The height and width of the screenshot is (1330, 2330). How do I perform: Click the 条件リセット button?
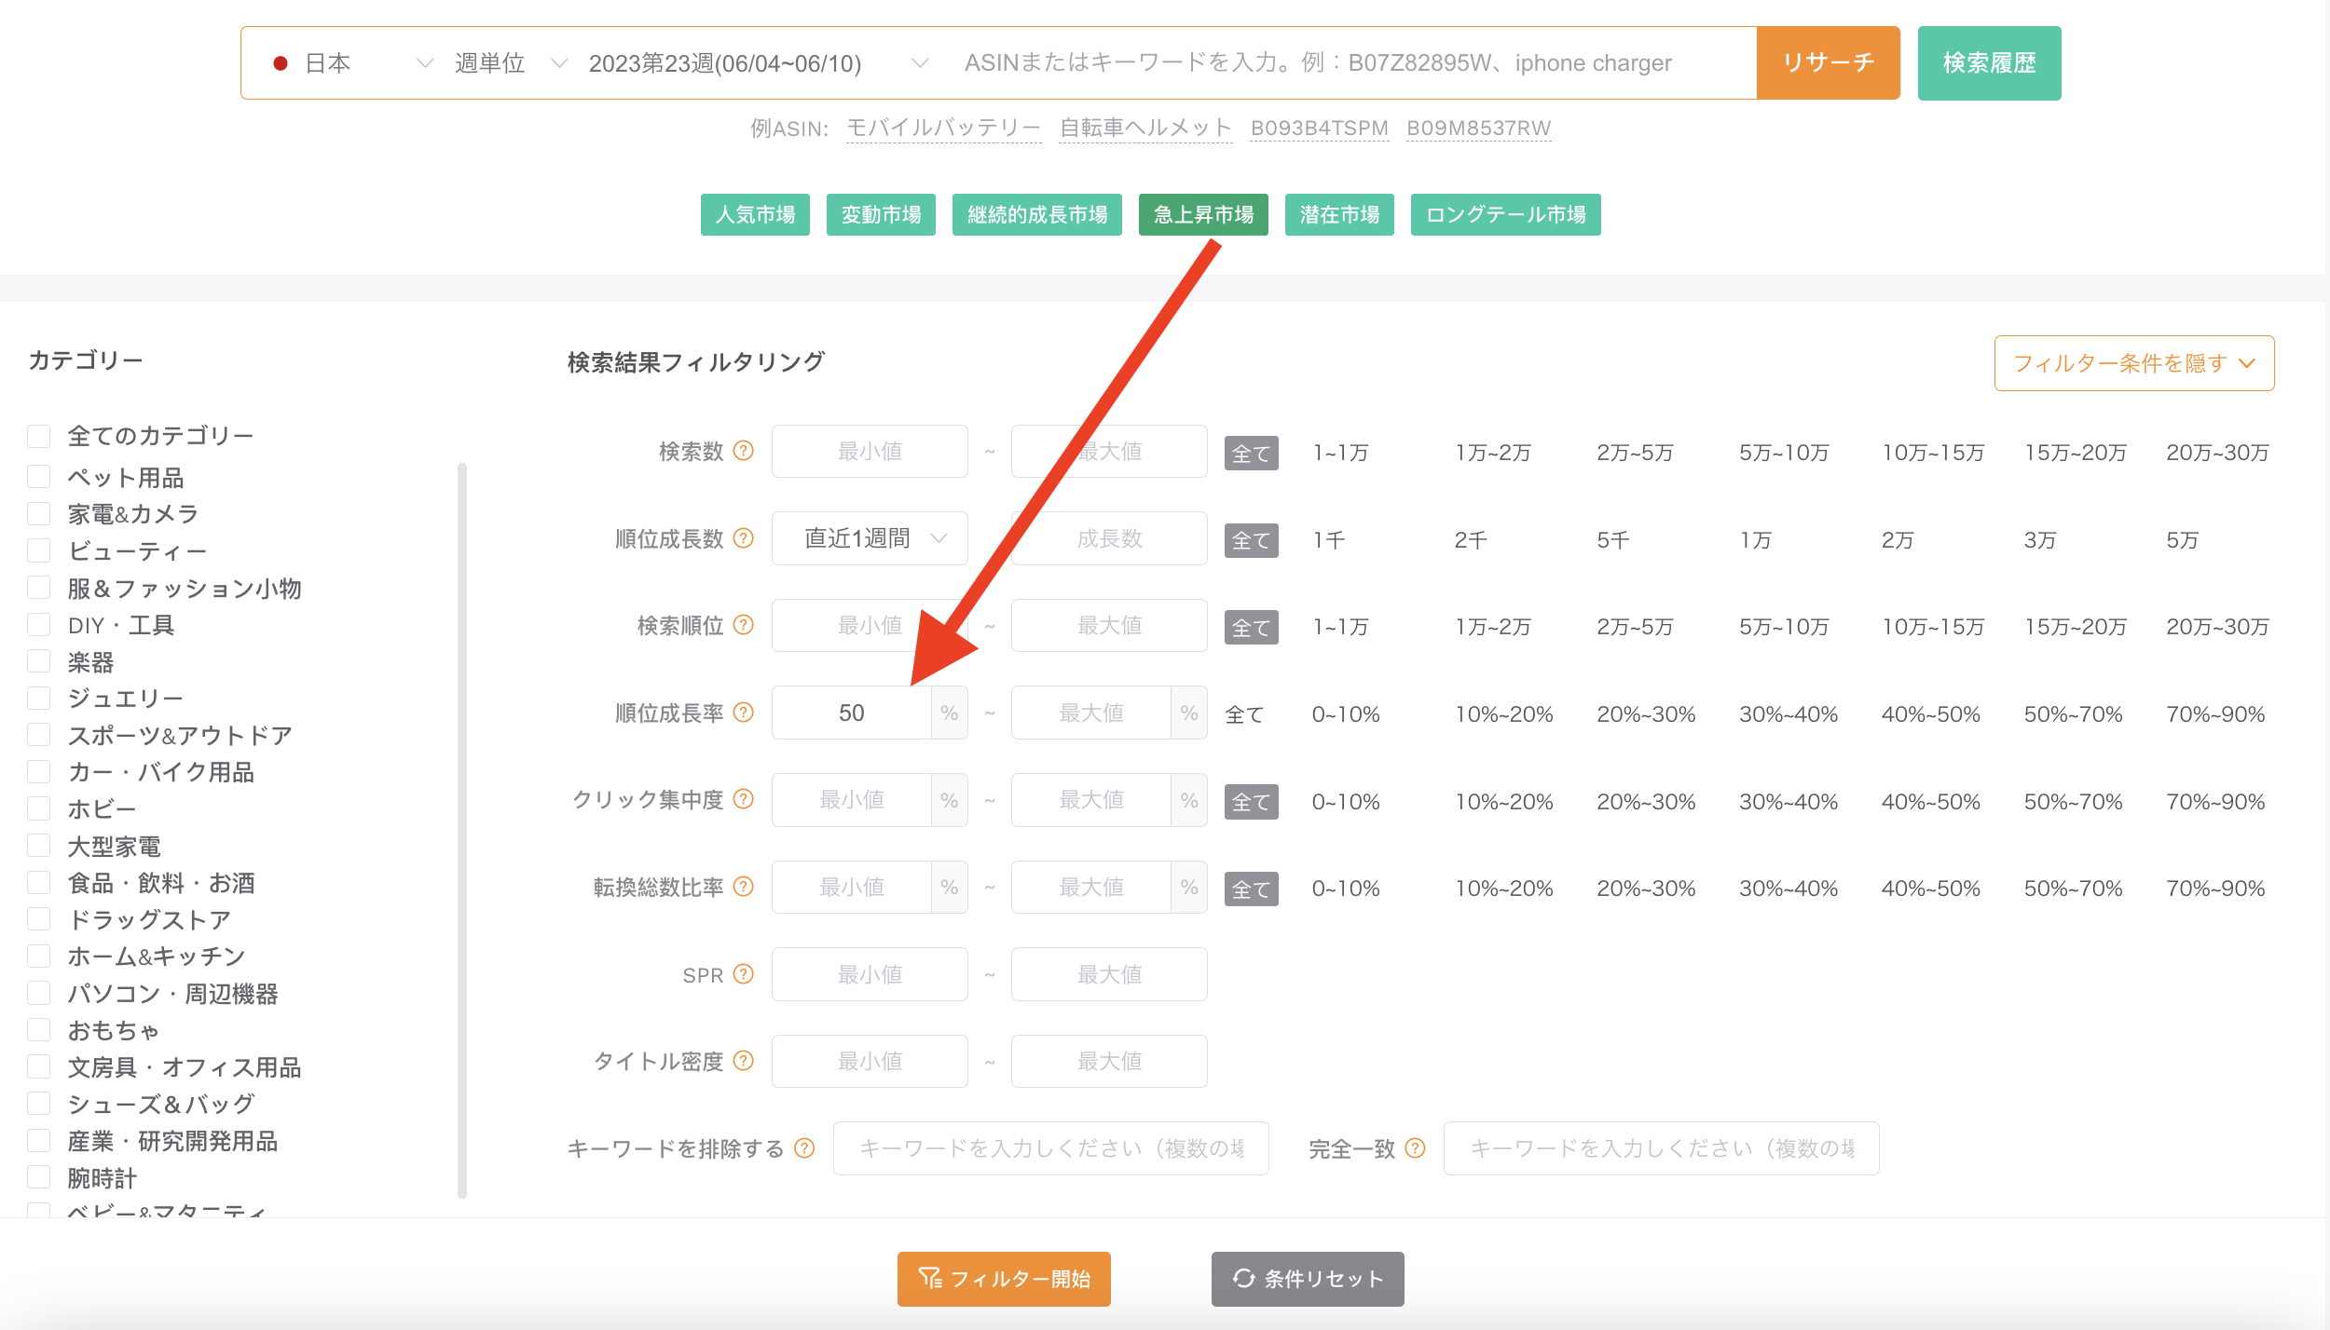click(1308, 1279)
